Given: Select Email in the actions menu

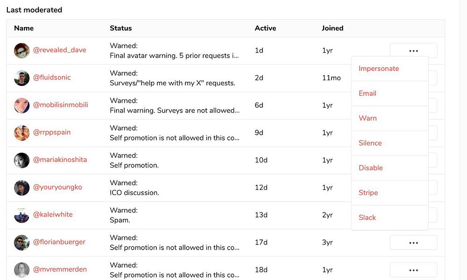Looking at the screenshot, I should pos(368,93).
